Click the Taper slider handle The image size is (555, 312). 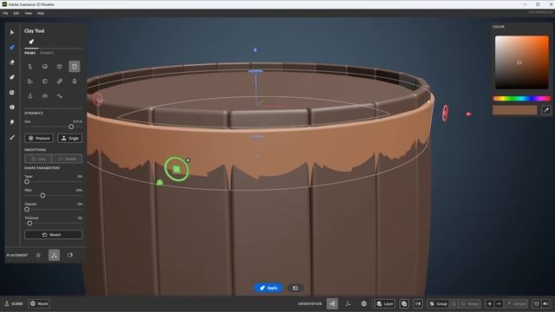[27, 181]
